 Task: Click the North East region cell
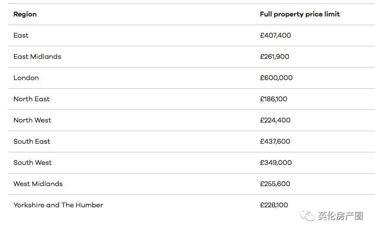(32, 99)
